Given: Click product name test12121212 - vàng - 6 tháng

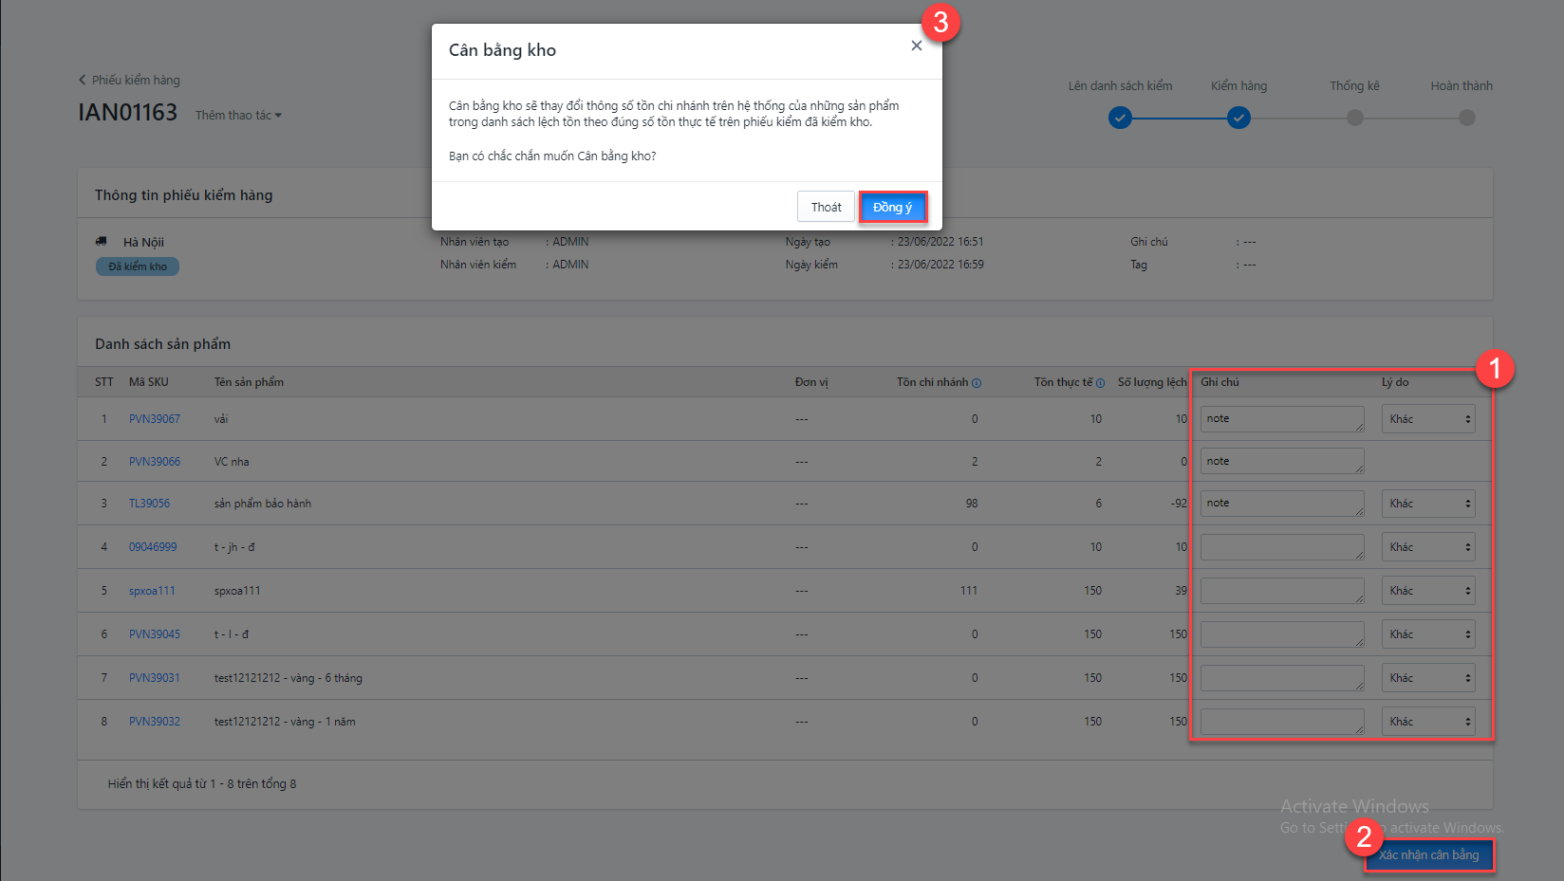Looking at the screenshot, I should point(289,678).
